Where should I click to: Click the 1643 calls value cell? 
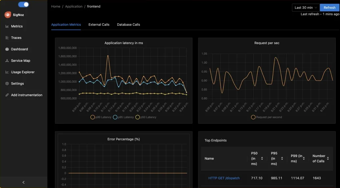pyautogui.click(x=317, y=178)
